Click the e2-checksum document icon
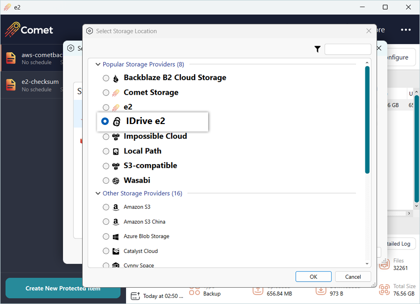Screen dimensions: 420x304 coord(11,85)
